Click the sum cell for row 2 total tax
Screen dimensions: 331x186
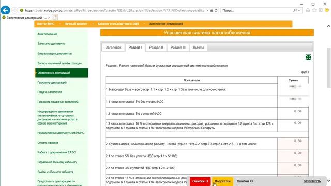[x=293, y=144]
